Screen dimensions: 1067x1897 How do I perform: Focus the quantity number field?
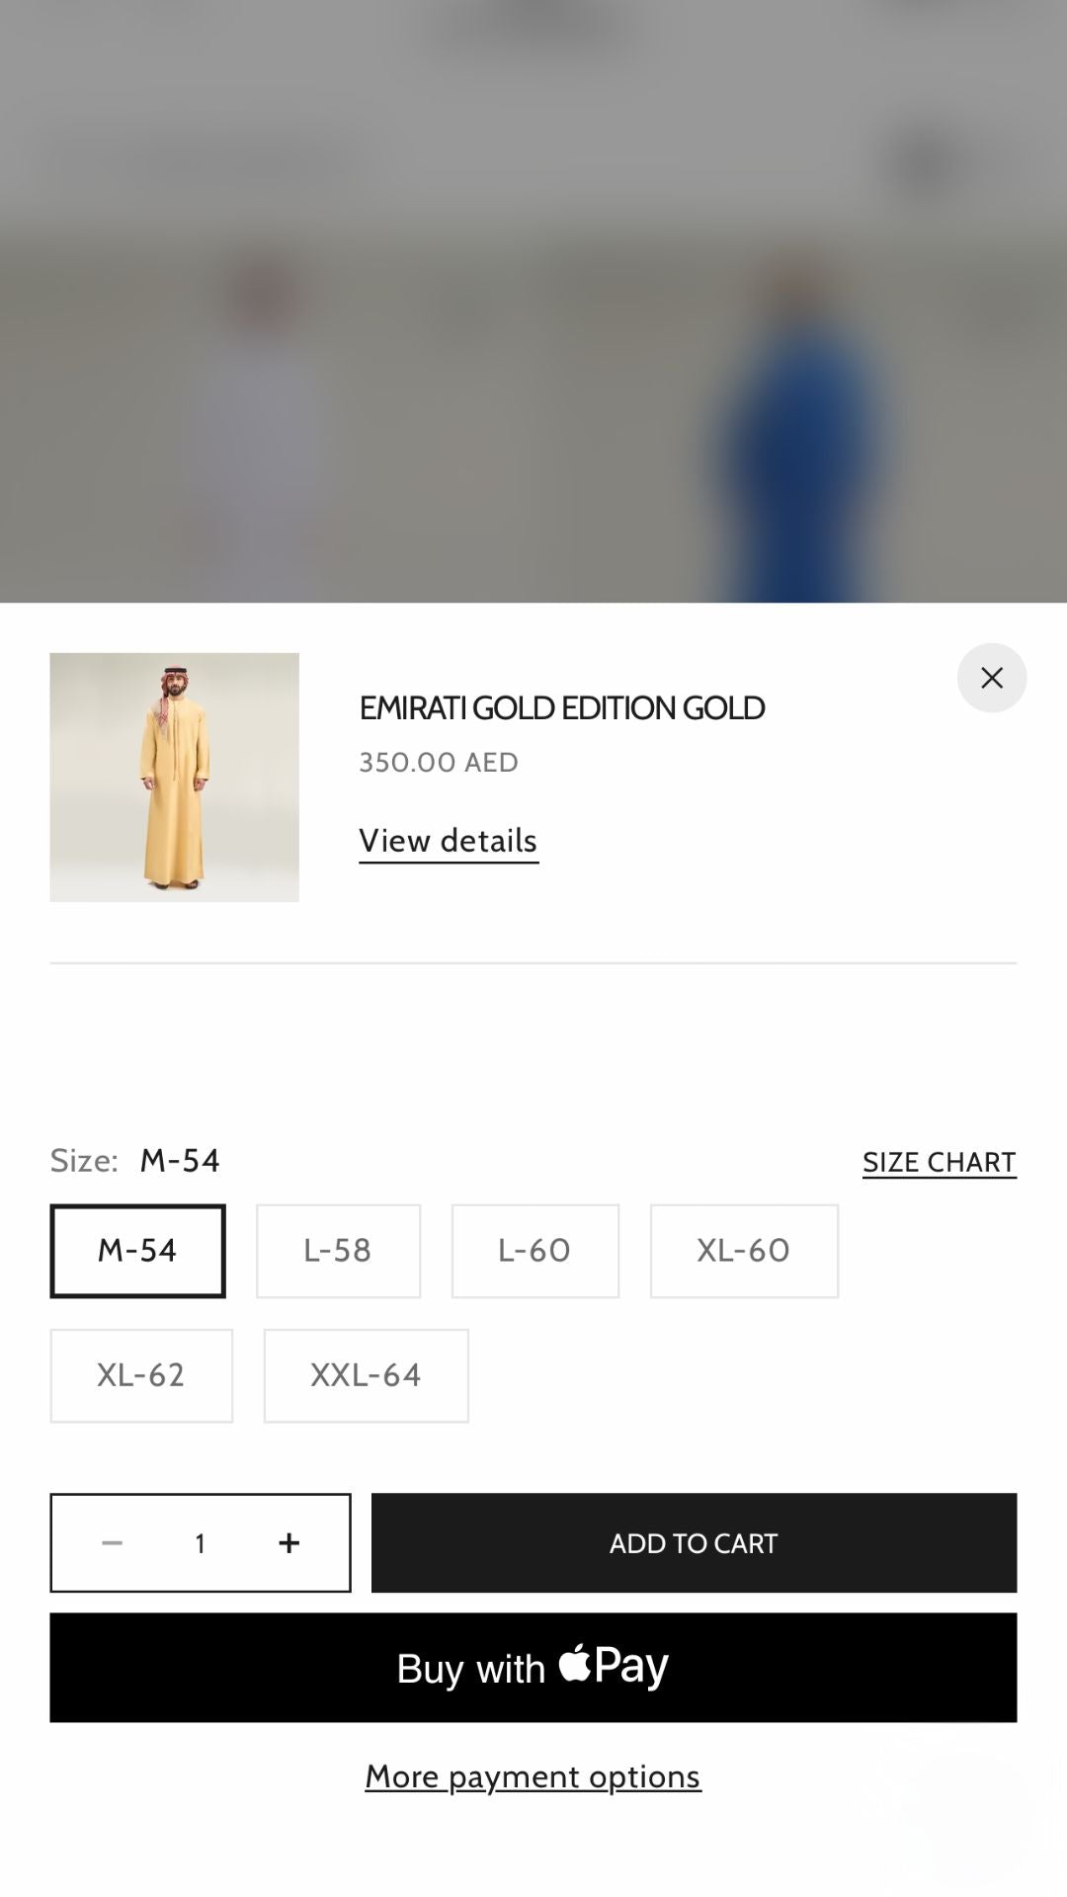click(201, 1542)
